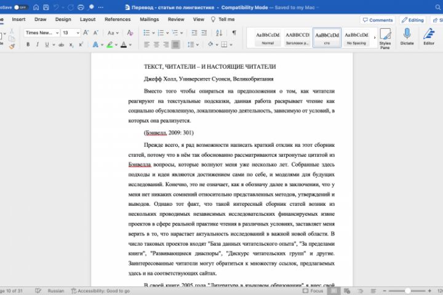Click the Numbering list icon
Screen dimensions: 443x295
coord(161,33)
